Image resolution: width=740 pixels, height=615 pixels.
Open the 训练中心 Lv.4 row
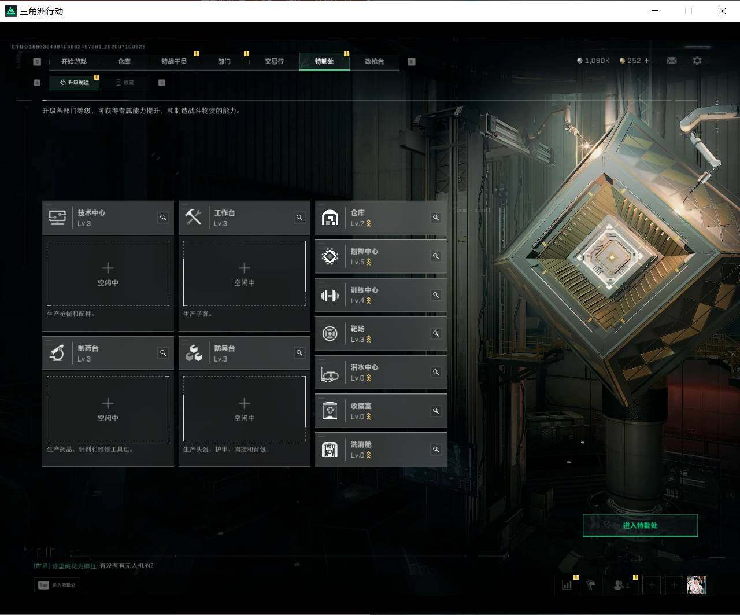click(x=381, y=295)
